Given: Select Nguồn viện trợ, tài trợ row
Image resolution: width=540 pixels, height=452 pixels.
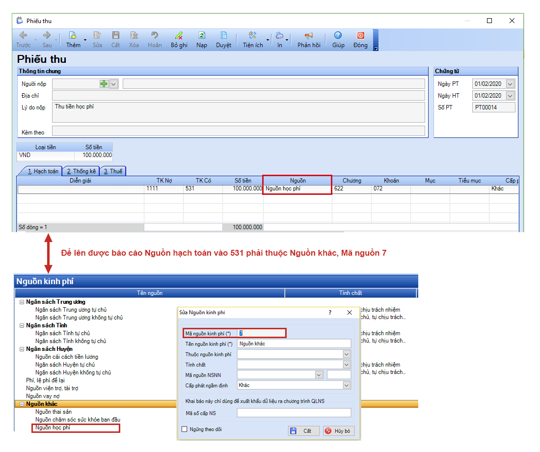Looking at the screenshot, I should click(x=52, y=388).
